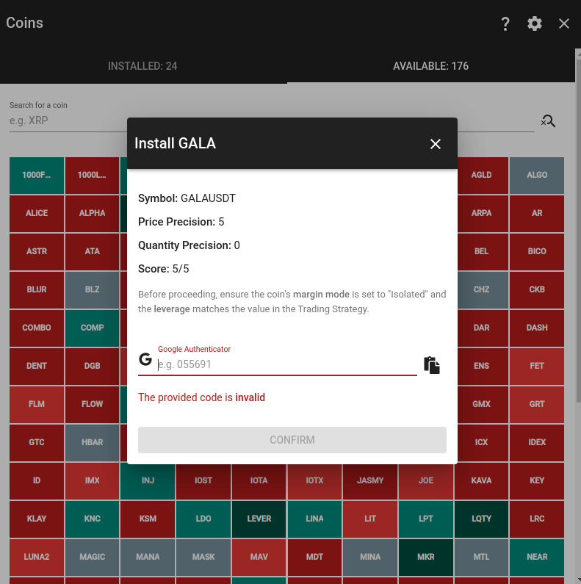
Task: Choose the LEVER coin tile
Action: (259, 519)
